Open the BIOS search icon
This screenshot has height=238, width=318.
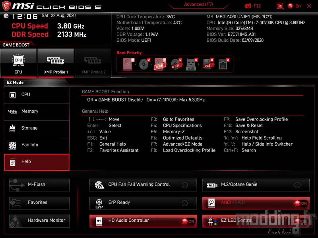pos(280,6)
